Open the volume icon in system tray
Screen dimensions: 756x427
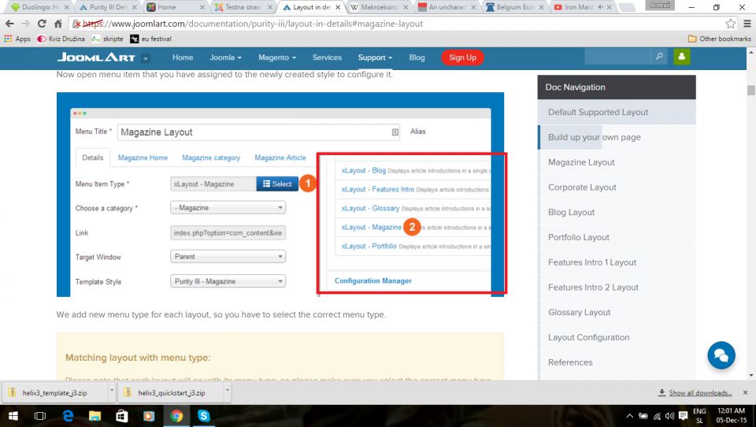click(669, 416)
